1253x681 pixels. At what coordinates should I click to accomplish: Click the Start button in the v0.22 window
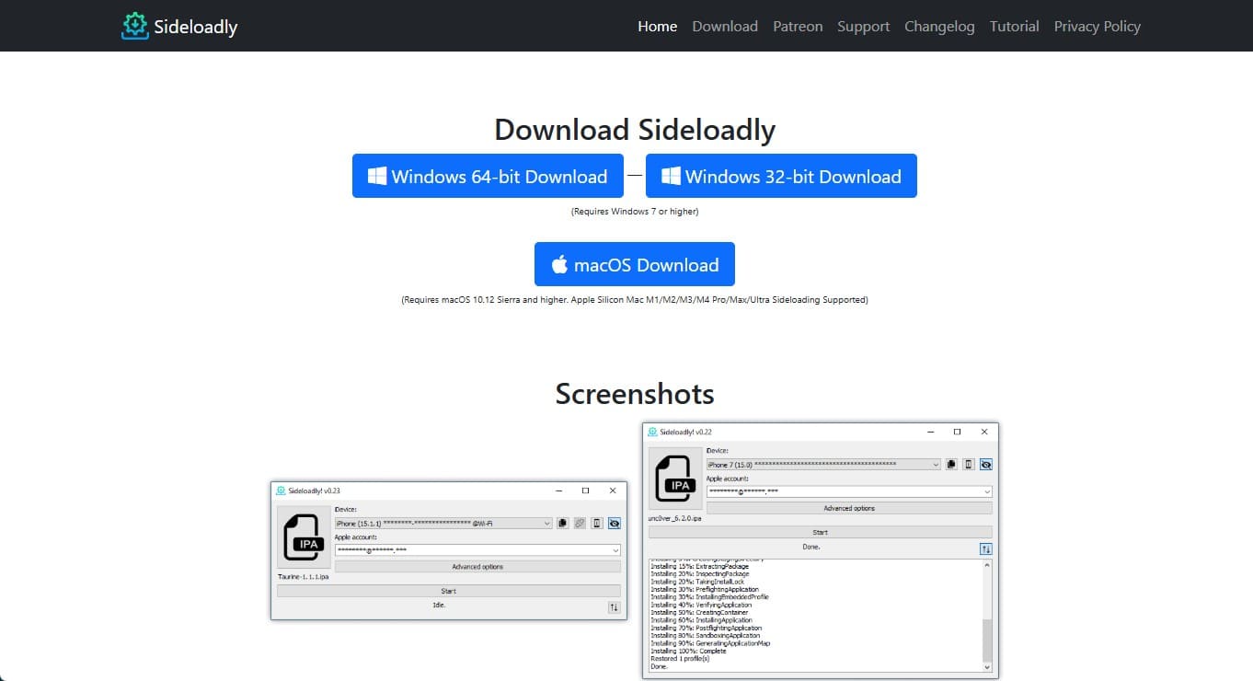point(821,532)
